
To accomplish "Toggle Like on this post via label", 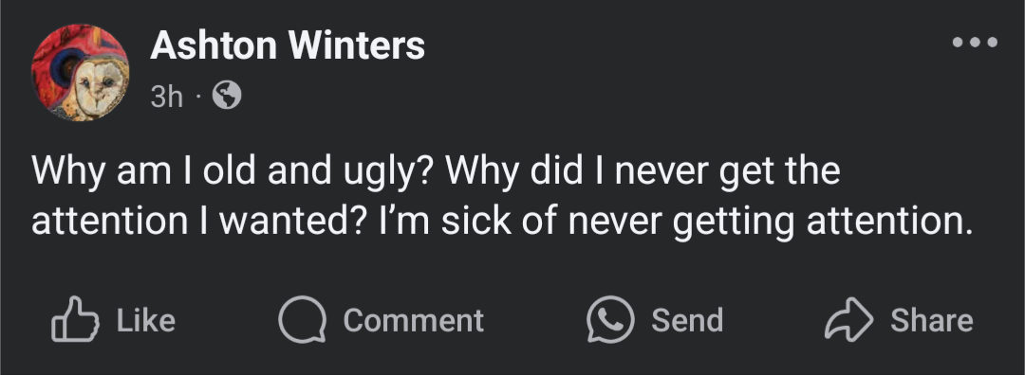I will coord(146,320).
